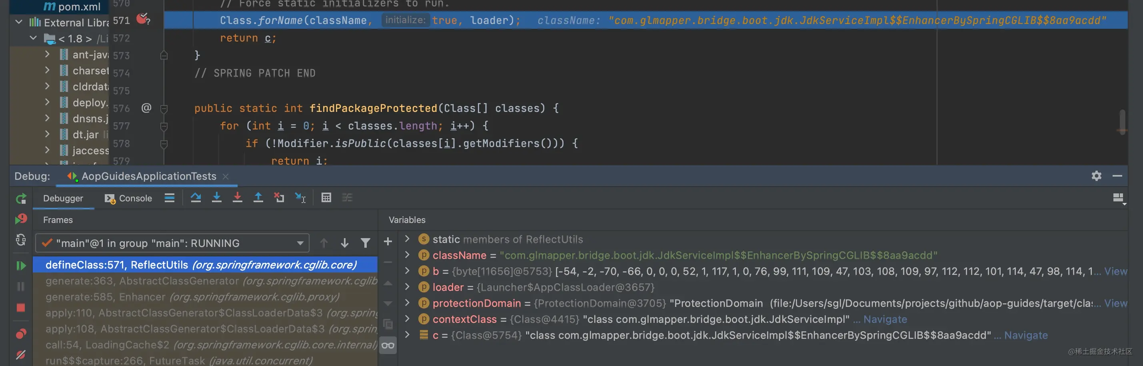This screenshot has height=366, width=1143.
Task: Click the Step Out icon
Action: point(258,198)
